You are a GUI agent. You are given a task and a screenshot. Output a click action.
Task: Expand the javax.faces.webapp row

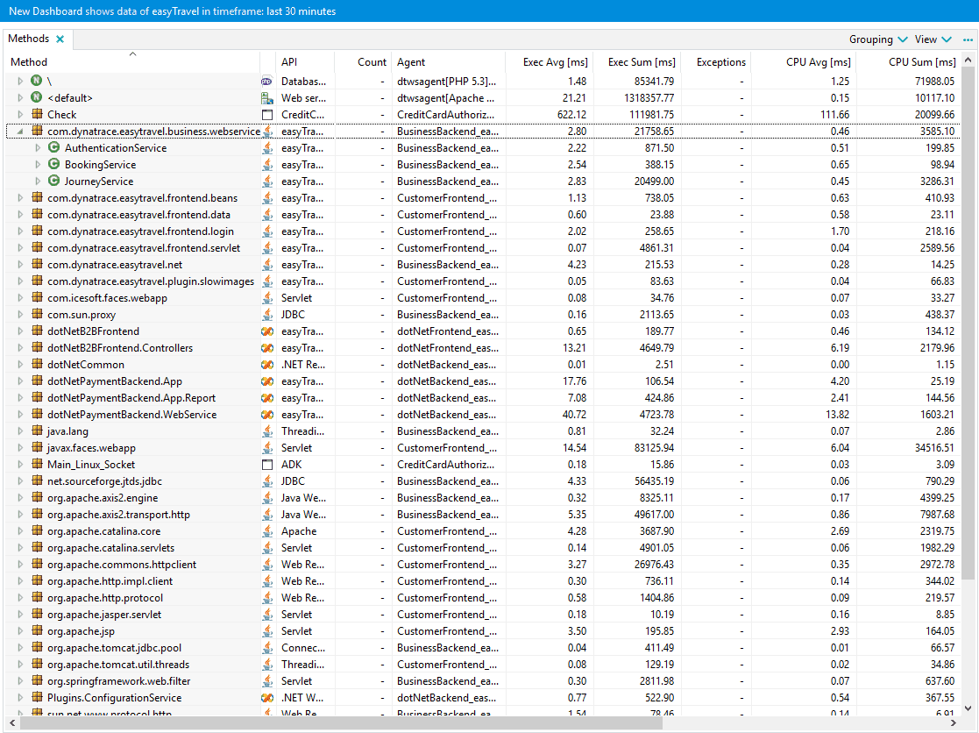click(x=20, y=448)
